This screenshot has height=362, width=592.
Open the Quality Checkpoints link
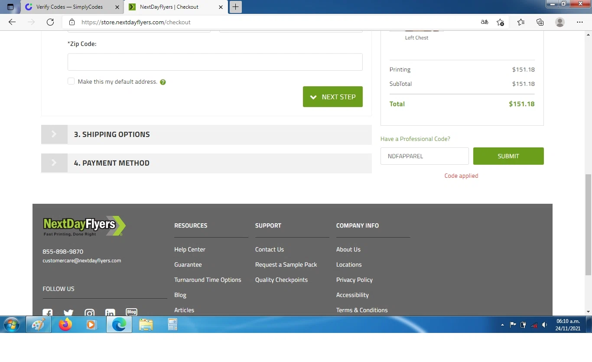(281, 280)
